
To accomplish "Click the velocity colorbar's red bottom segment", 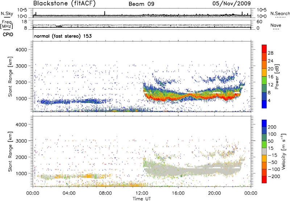I will pos(264,180).
